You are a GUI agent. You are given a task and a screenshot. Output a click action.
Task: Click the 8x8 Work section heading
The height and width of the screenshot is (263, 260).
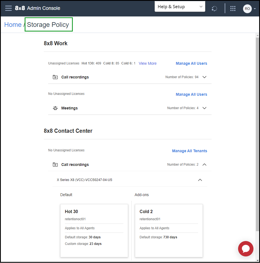pos(56,43)
